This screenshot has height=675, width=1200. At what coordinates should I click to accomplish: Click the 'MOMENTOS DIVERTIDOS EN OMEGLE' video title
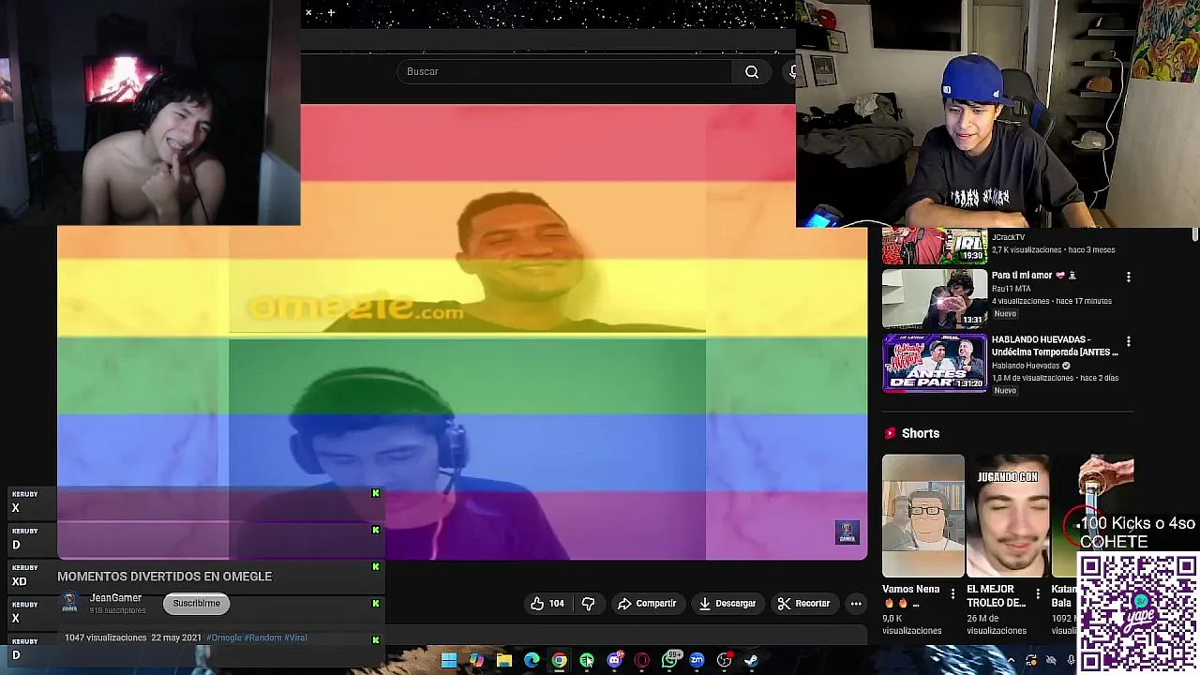tap(165, 577)
